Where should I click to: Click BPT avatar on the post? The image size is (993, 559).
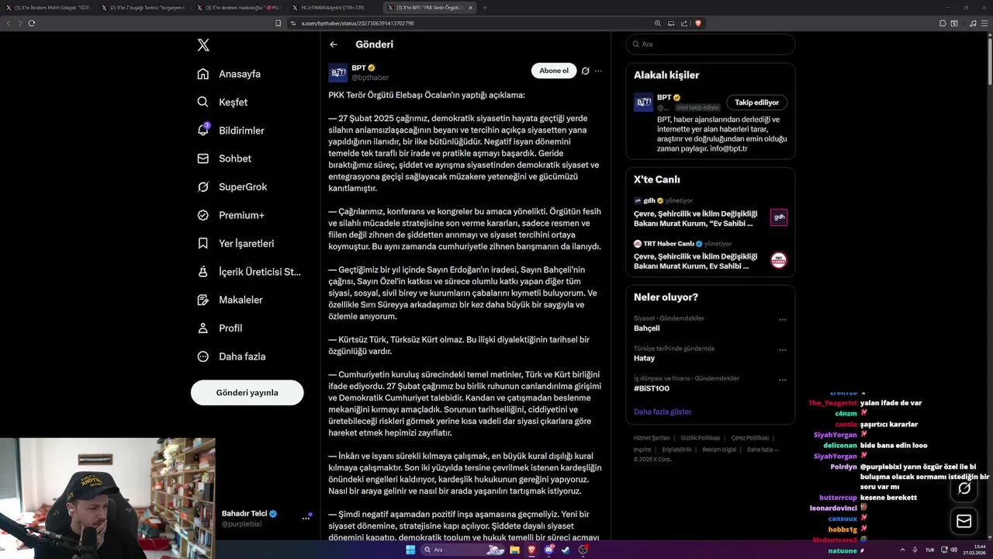coord(338,73)
